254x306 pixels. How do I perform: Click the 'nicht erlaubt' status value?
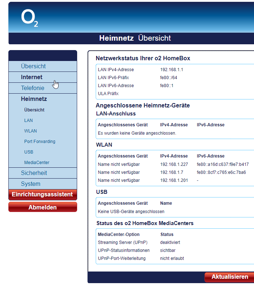(x=172, y=258)
